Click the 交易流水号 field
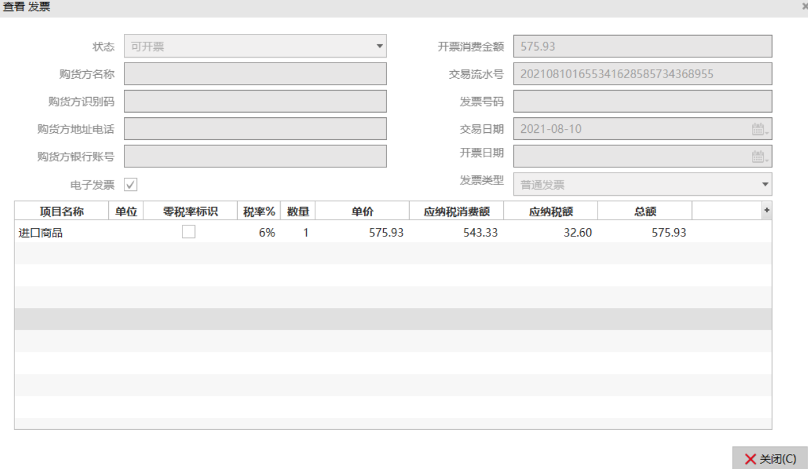This screenshot has height=469, width=808. (642, 74)
